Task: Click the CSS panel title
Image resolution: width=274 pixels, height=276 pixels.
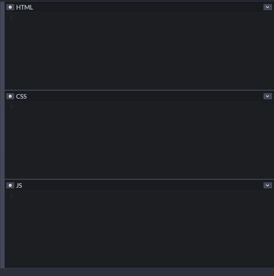Action: point(21,97)
